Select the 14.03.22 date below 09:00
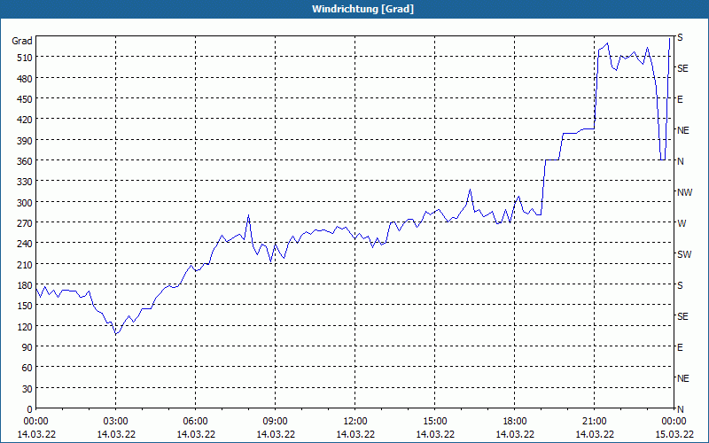The image size is (709, 443). click(x=276, y=434)
